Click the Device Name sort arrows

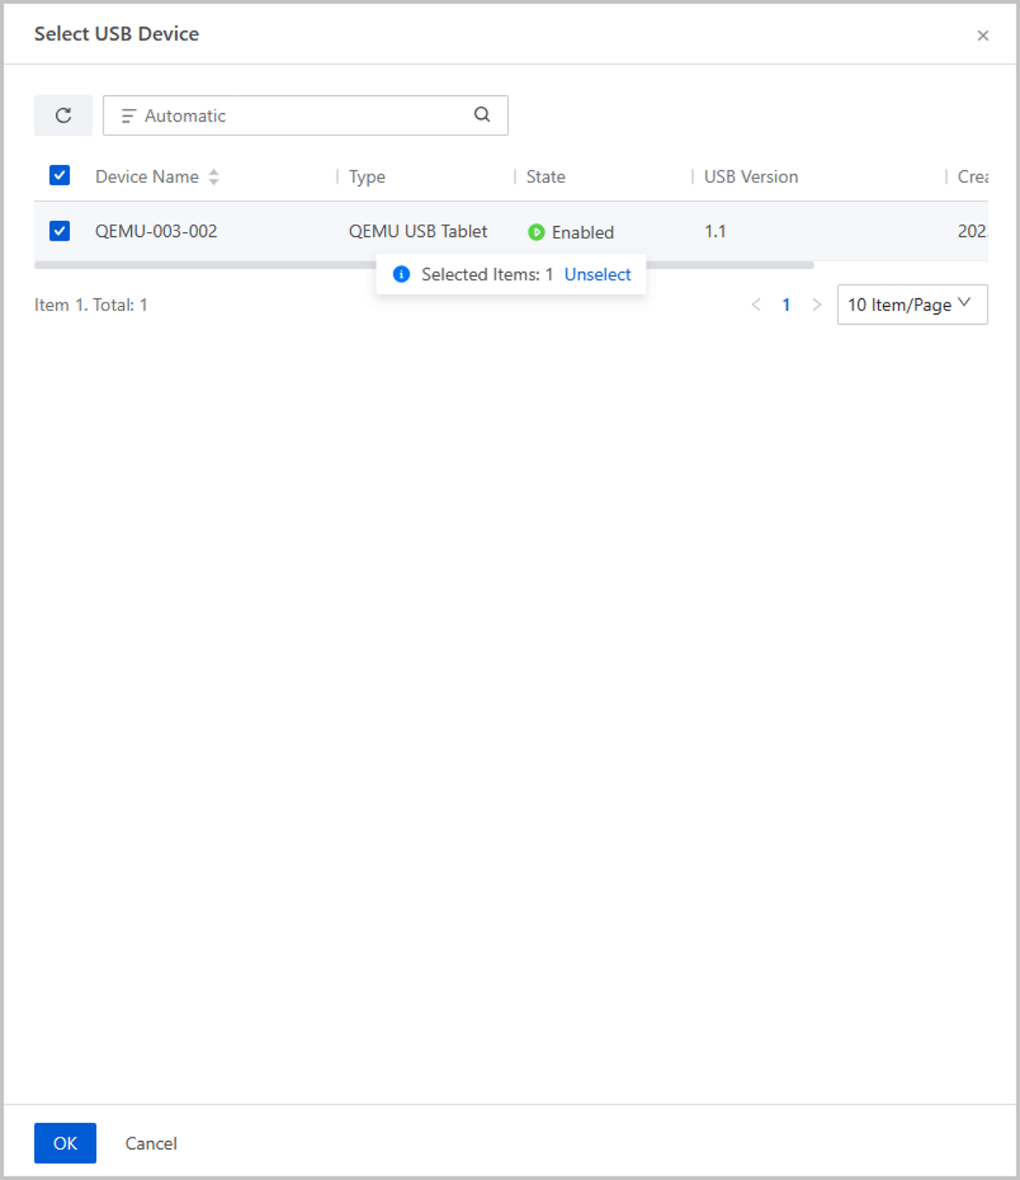click(214, 177)
